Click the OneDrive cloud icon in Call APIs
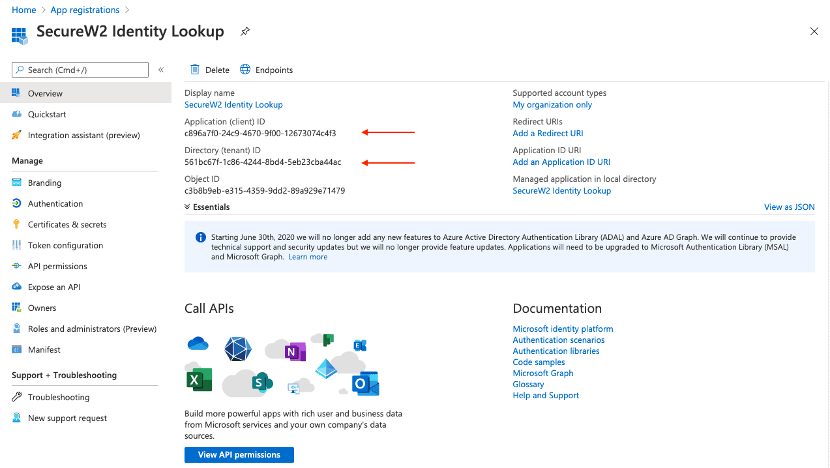The image size is (830, 468). tap(198, 343)
